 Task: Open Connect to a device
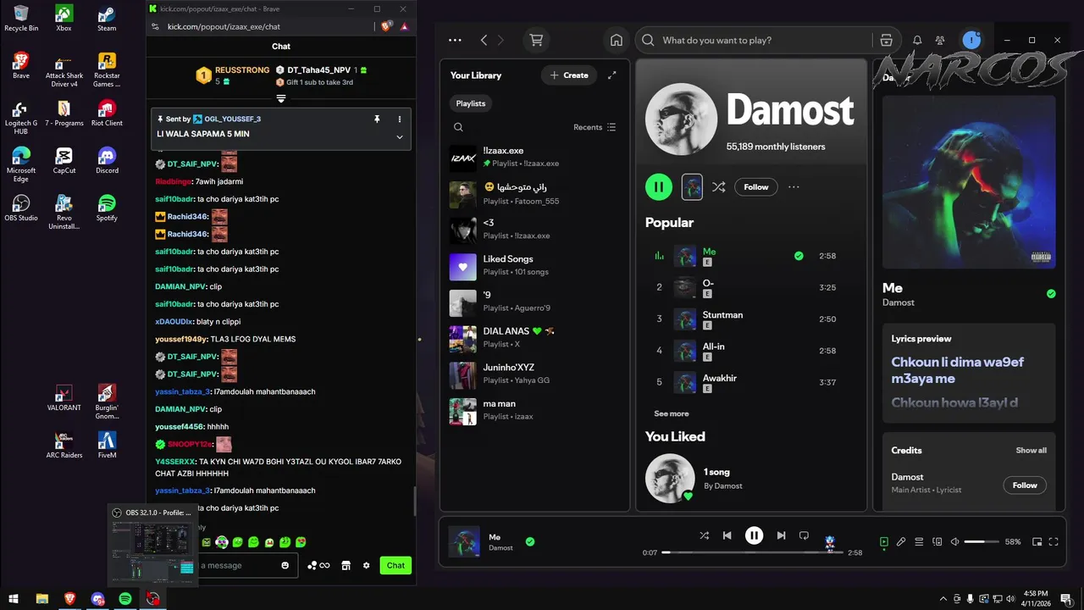click(x=937, y=541)
